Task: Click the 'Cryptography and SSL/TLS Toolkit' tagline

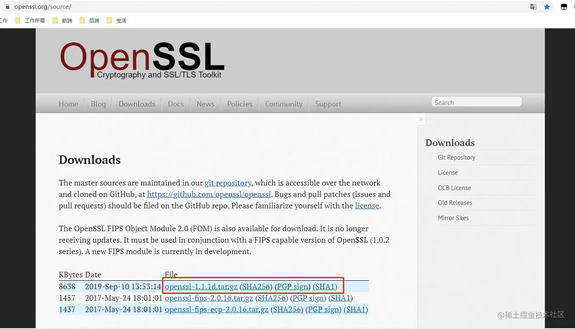Action: pyautogui.click(x=159, y=75)
